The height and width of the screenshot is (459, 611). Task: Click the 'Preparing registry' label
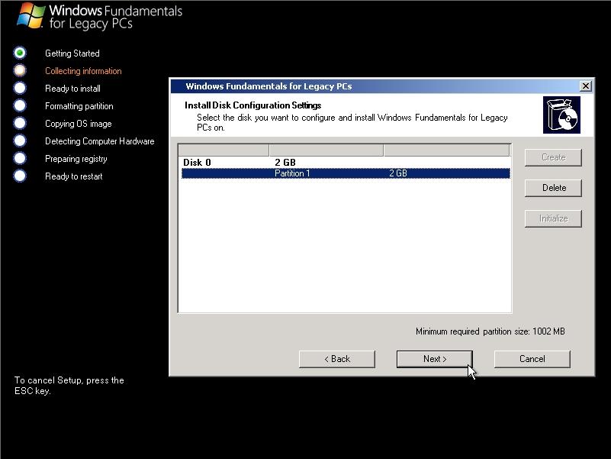click(x=76, y=159)
